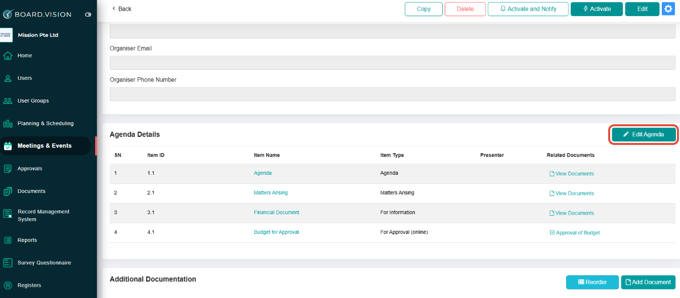Image resolution: width=680 pixels, height=298 pixels.
Task: Open Reports menu item
Action: (x=27, y=240)
